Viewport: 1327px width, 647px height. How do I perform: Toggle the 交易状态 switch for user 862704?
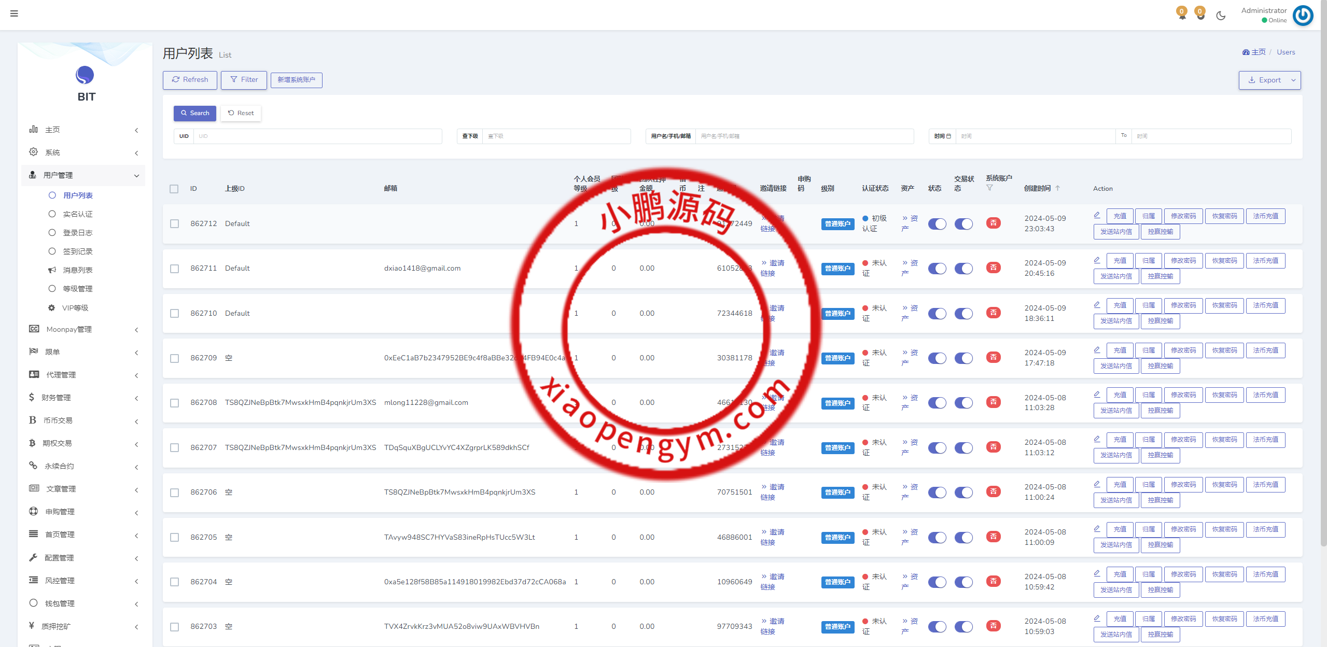[x=963, y=582]
